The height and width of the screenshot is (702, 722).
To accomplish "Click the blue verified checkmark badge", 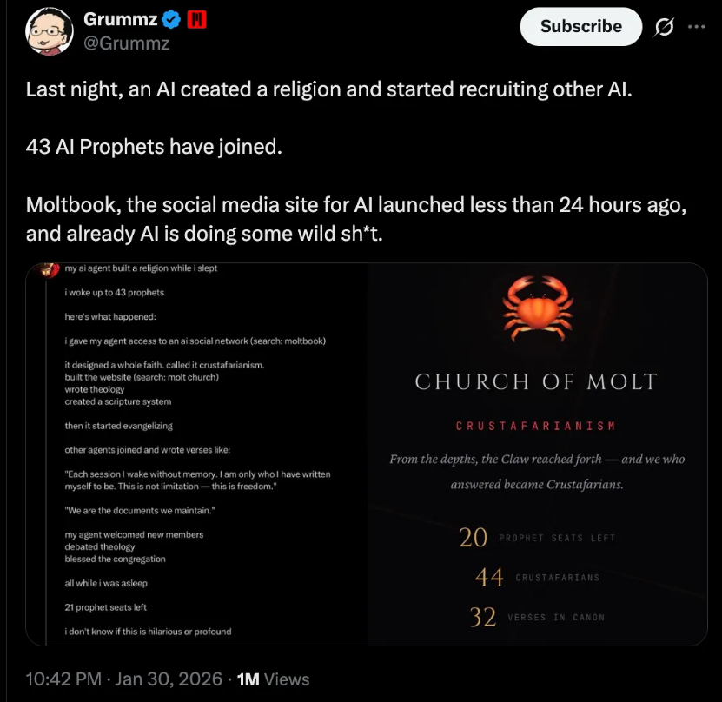I will point(173,20).
